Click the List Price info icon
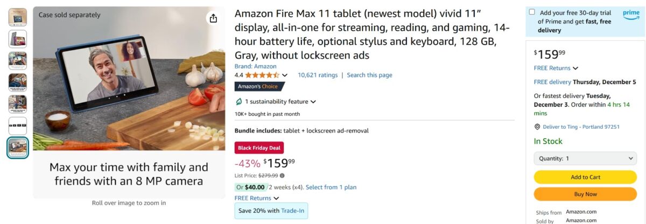The image size is (646, 224). pyautogui.click(x=282, y=176)
